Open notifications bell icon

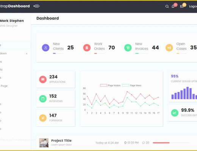[173, 6]
